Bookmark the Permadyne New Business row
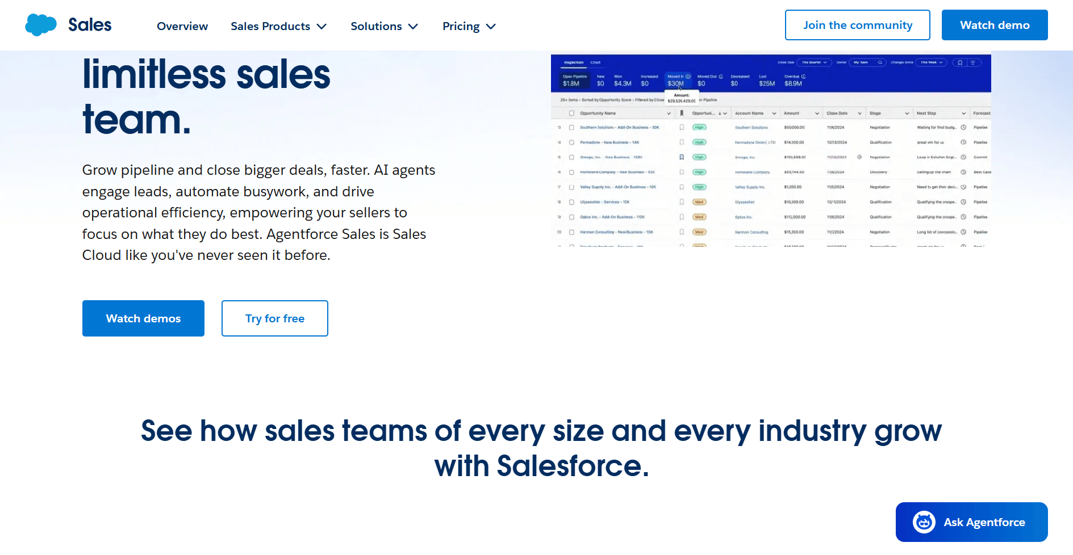 point(682,142)
